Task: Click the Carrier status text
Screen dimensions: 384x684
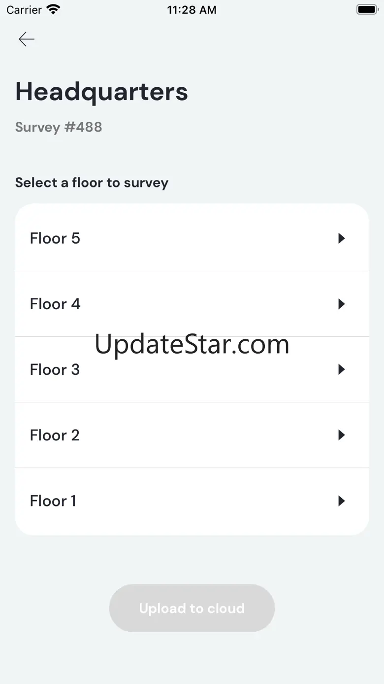Action: coord(24,10)
